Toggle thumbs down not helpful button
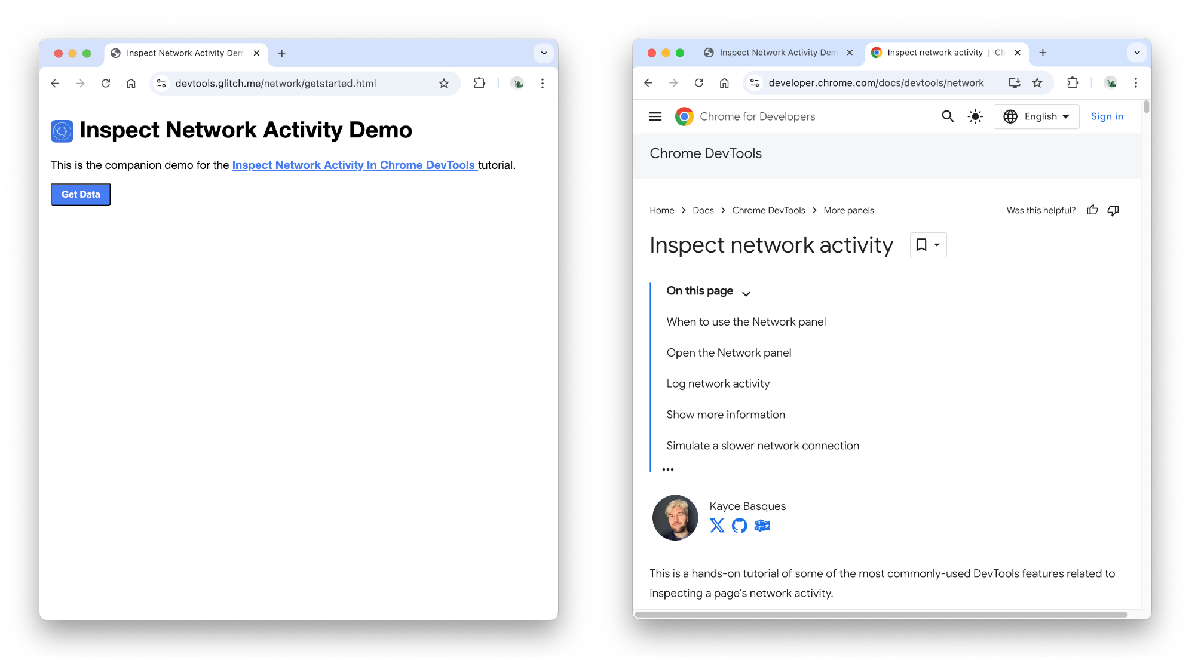This screenshot has height=657, width=1195. coord(1114,210)
